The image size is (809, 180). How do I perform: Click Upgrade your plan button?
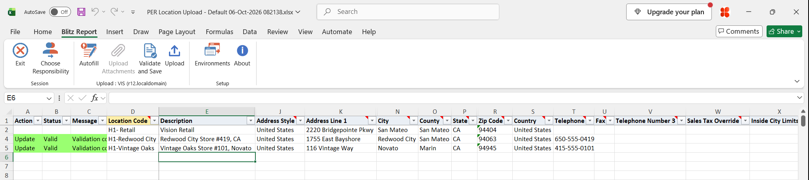click(x=669, y=12)
